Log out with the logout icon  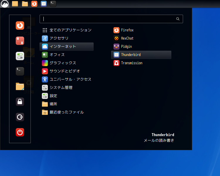(x=20, y=117)
